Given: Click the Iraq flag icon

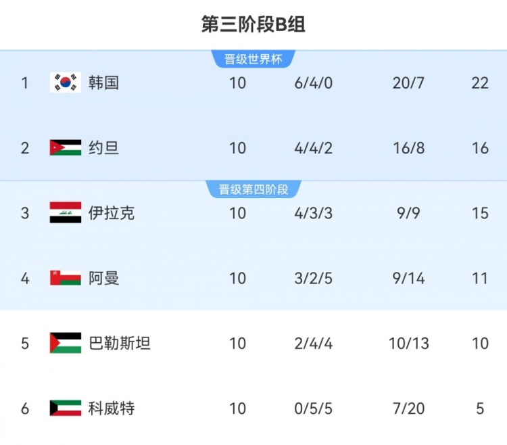Looking at the screenshot, I should click(66, 212).
